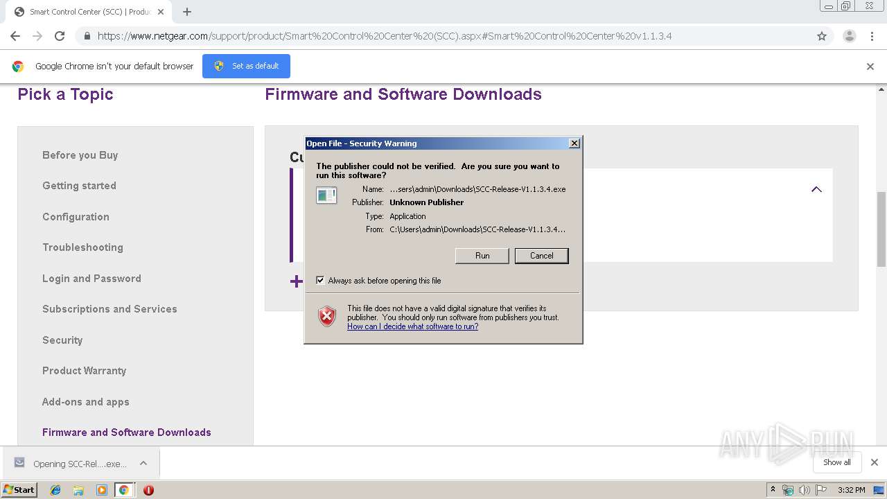Open the Chrome profile avatar

point(849,36)
